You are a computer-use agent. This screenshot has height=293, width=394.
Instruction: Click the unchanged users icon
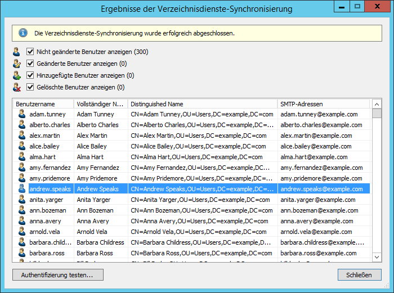coord(17,52)
